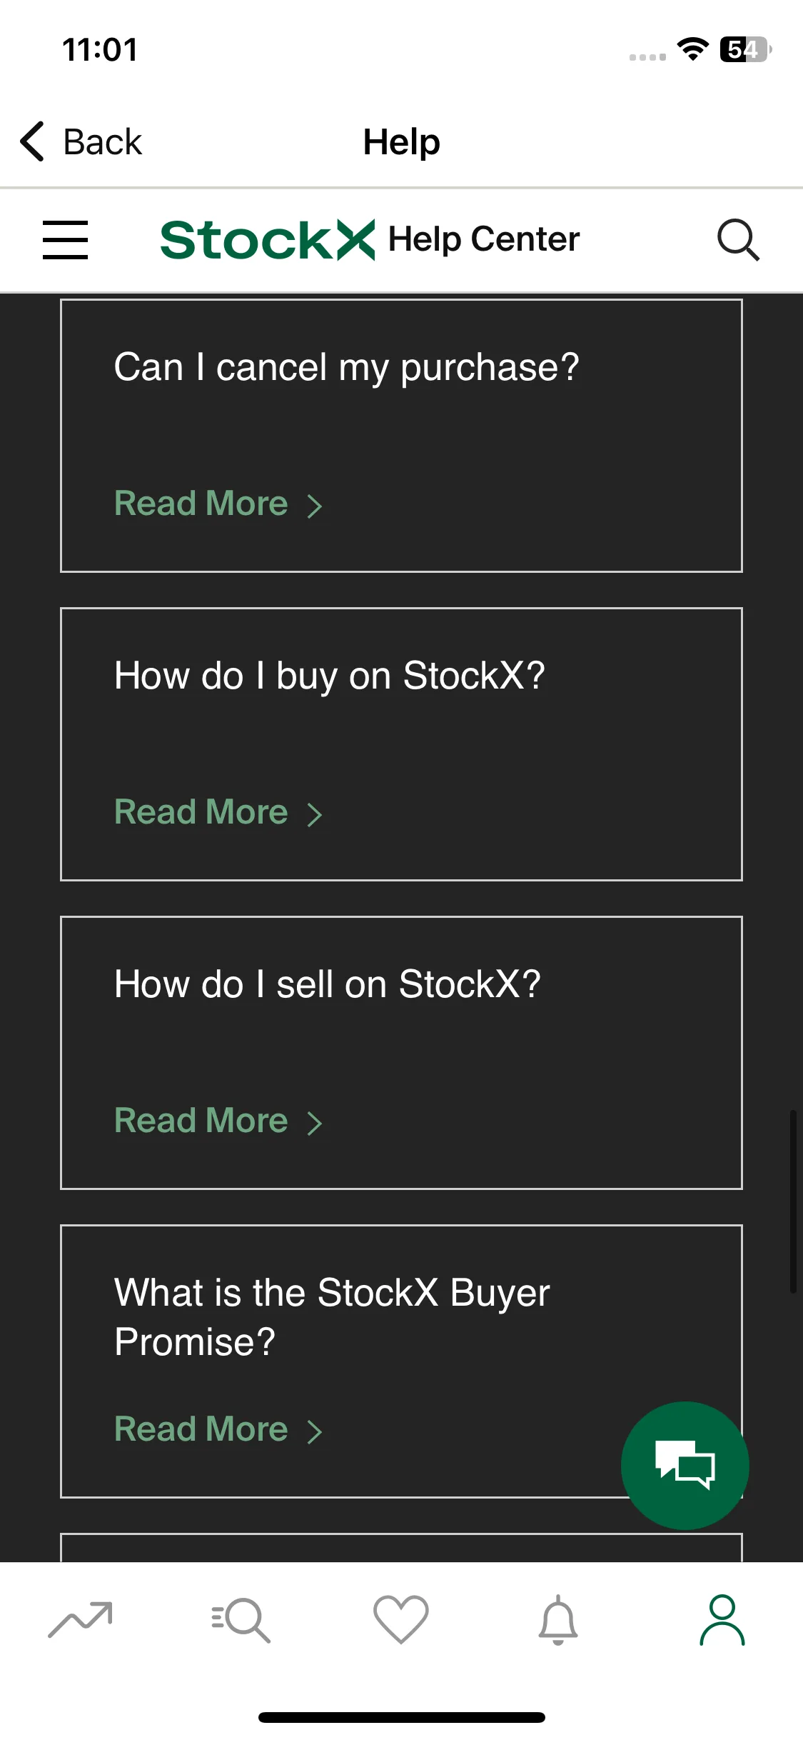
Task: Read More about selling on StockX
Action: pos(218,1121)
